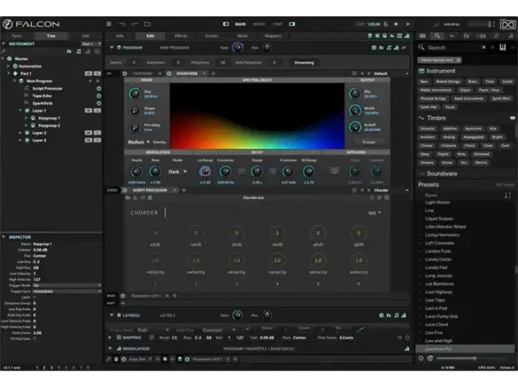Toggle the Latch checkbox in Inspector
Screen dimensions: 518x388
coord(35,297)
